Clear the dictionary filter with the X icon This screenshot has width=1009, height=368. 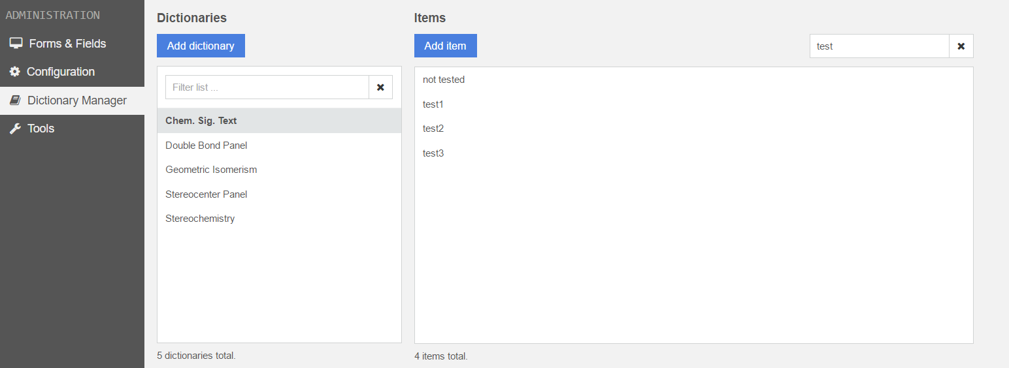[380, 87]
